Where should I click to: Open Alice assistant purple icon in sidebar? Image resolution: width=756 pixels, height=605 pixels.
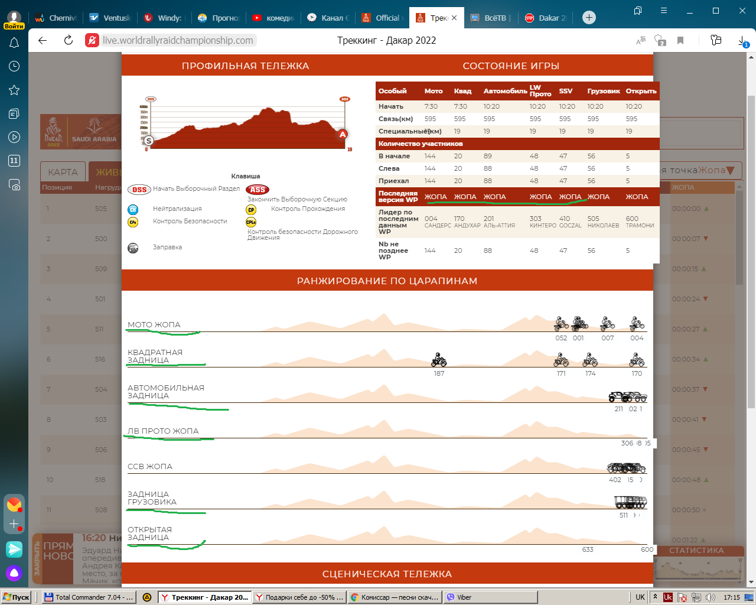[x=14, y=573]
